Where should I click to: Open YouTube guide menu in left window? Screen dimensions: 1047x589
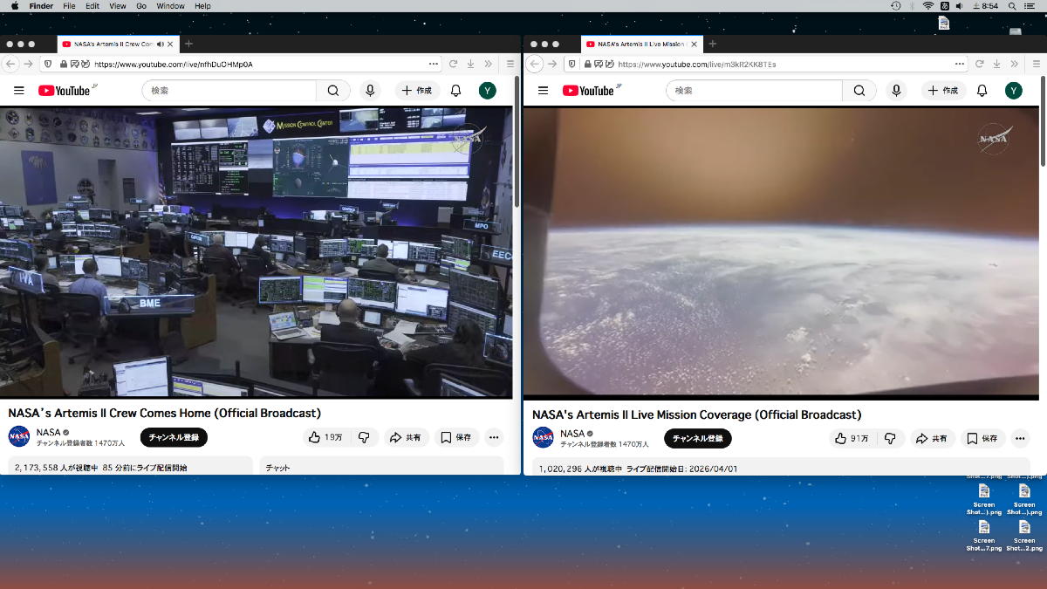pyautogui.click(x=19, y=91)
